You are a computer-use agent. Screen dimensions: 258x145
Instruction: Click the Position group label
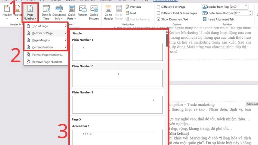pos(227,24)
